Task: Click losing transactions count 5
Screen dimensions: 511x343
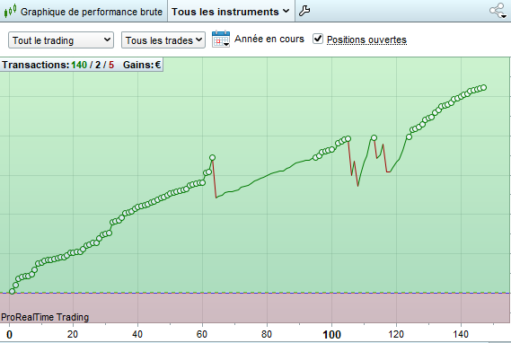Action: click(111, 65)
